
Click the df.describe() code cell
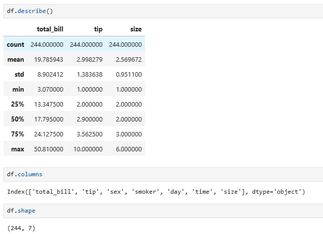pos(164,11)
